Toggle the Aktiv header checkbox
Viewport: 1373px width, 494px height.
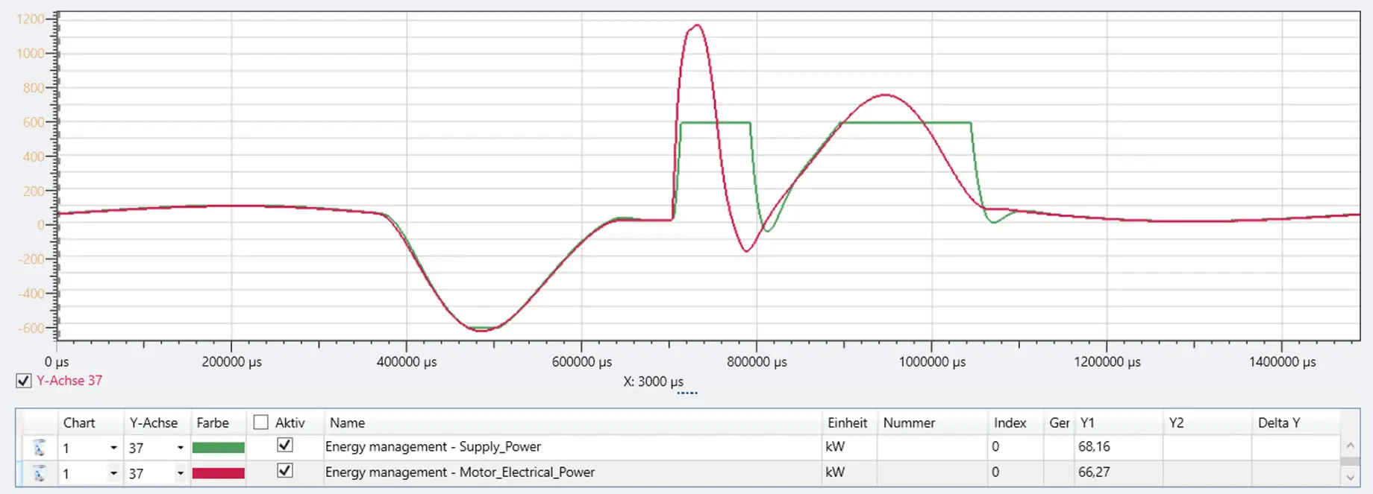click(x=260, y=422)
